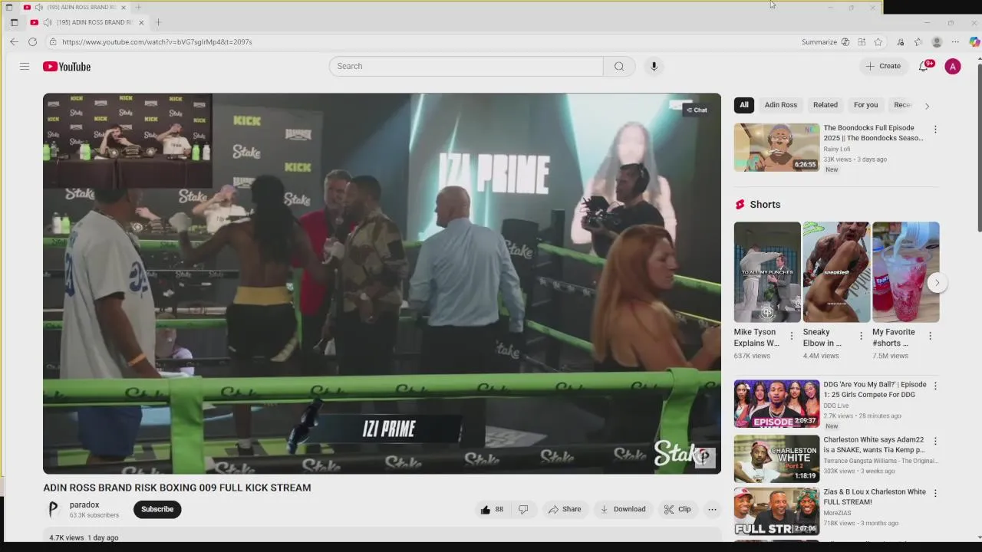This screenshot has height=552, width=982.
Task: Open the browser profile icon
Action: 937,42
